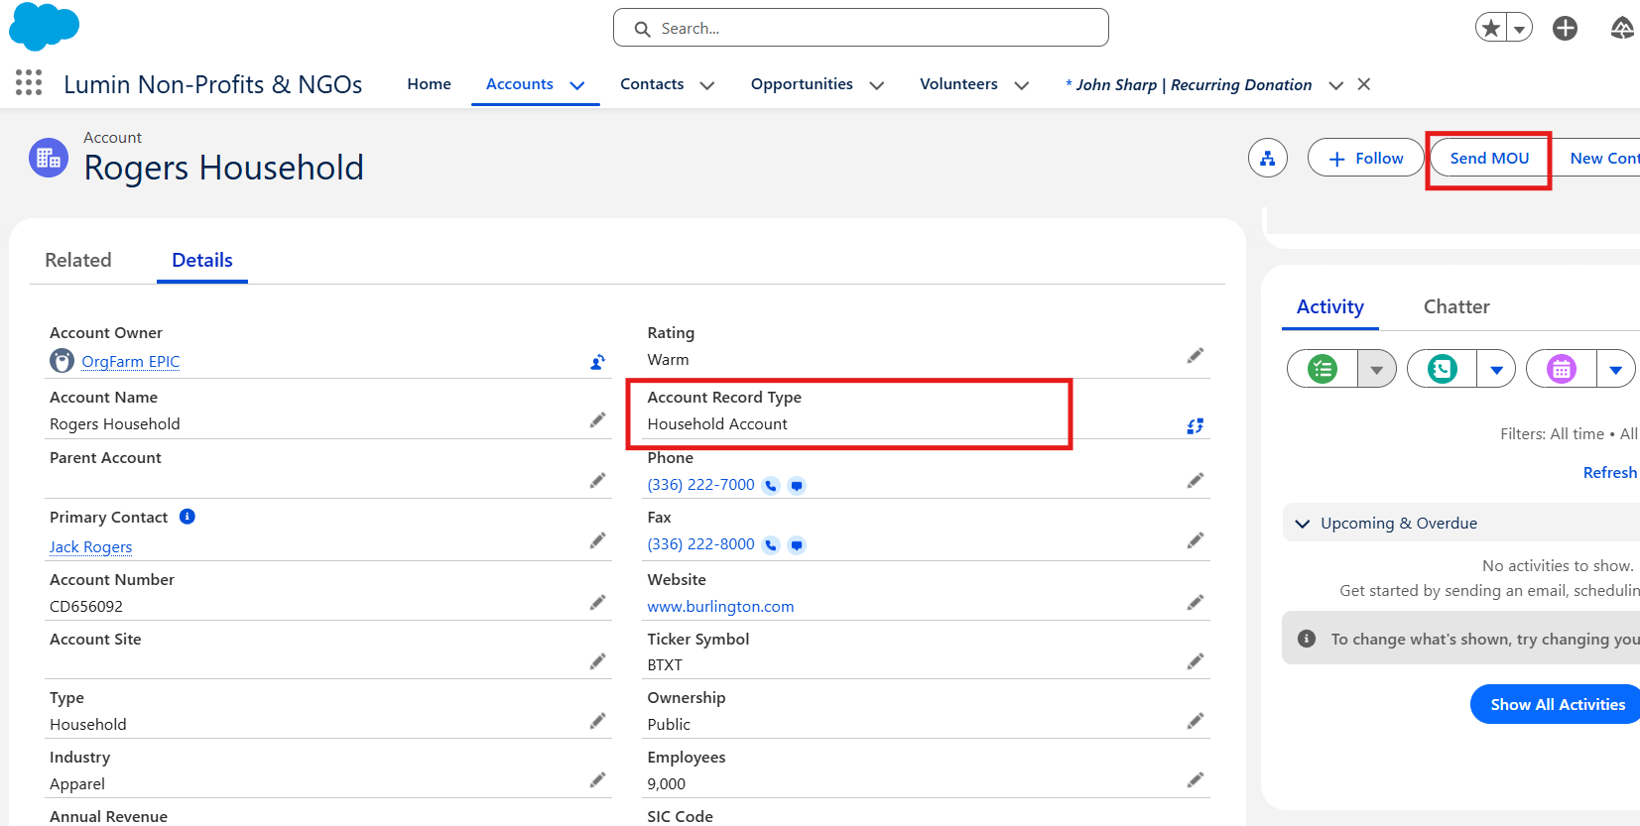
Task: Edit the Account Number field pencil
Action: click(x=597, y=603)
